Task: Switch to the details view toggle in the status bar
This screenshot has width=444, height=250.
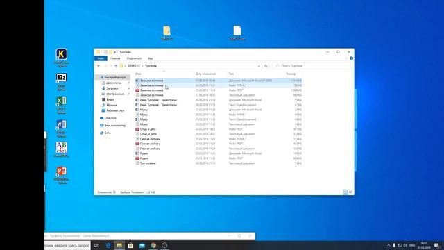Action: pos(345,192)
